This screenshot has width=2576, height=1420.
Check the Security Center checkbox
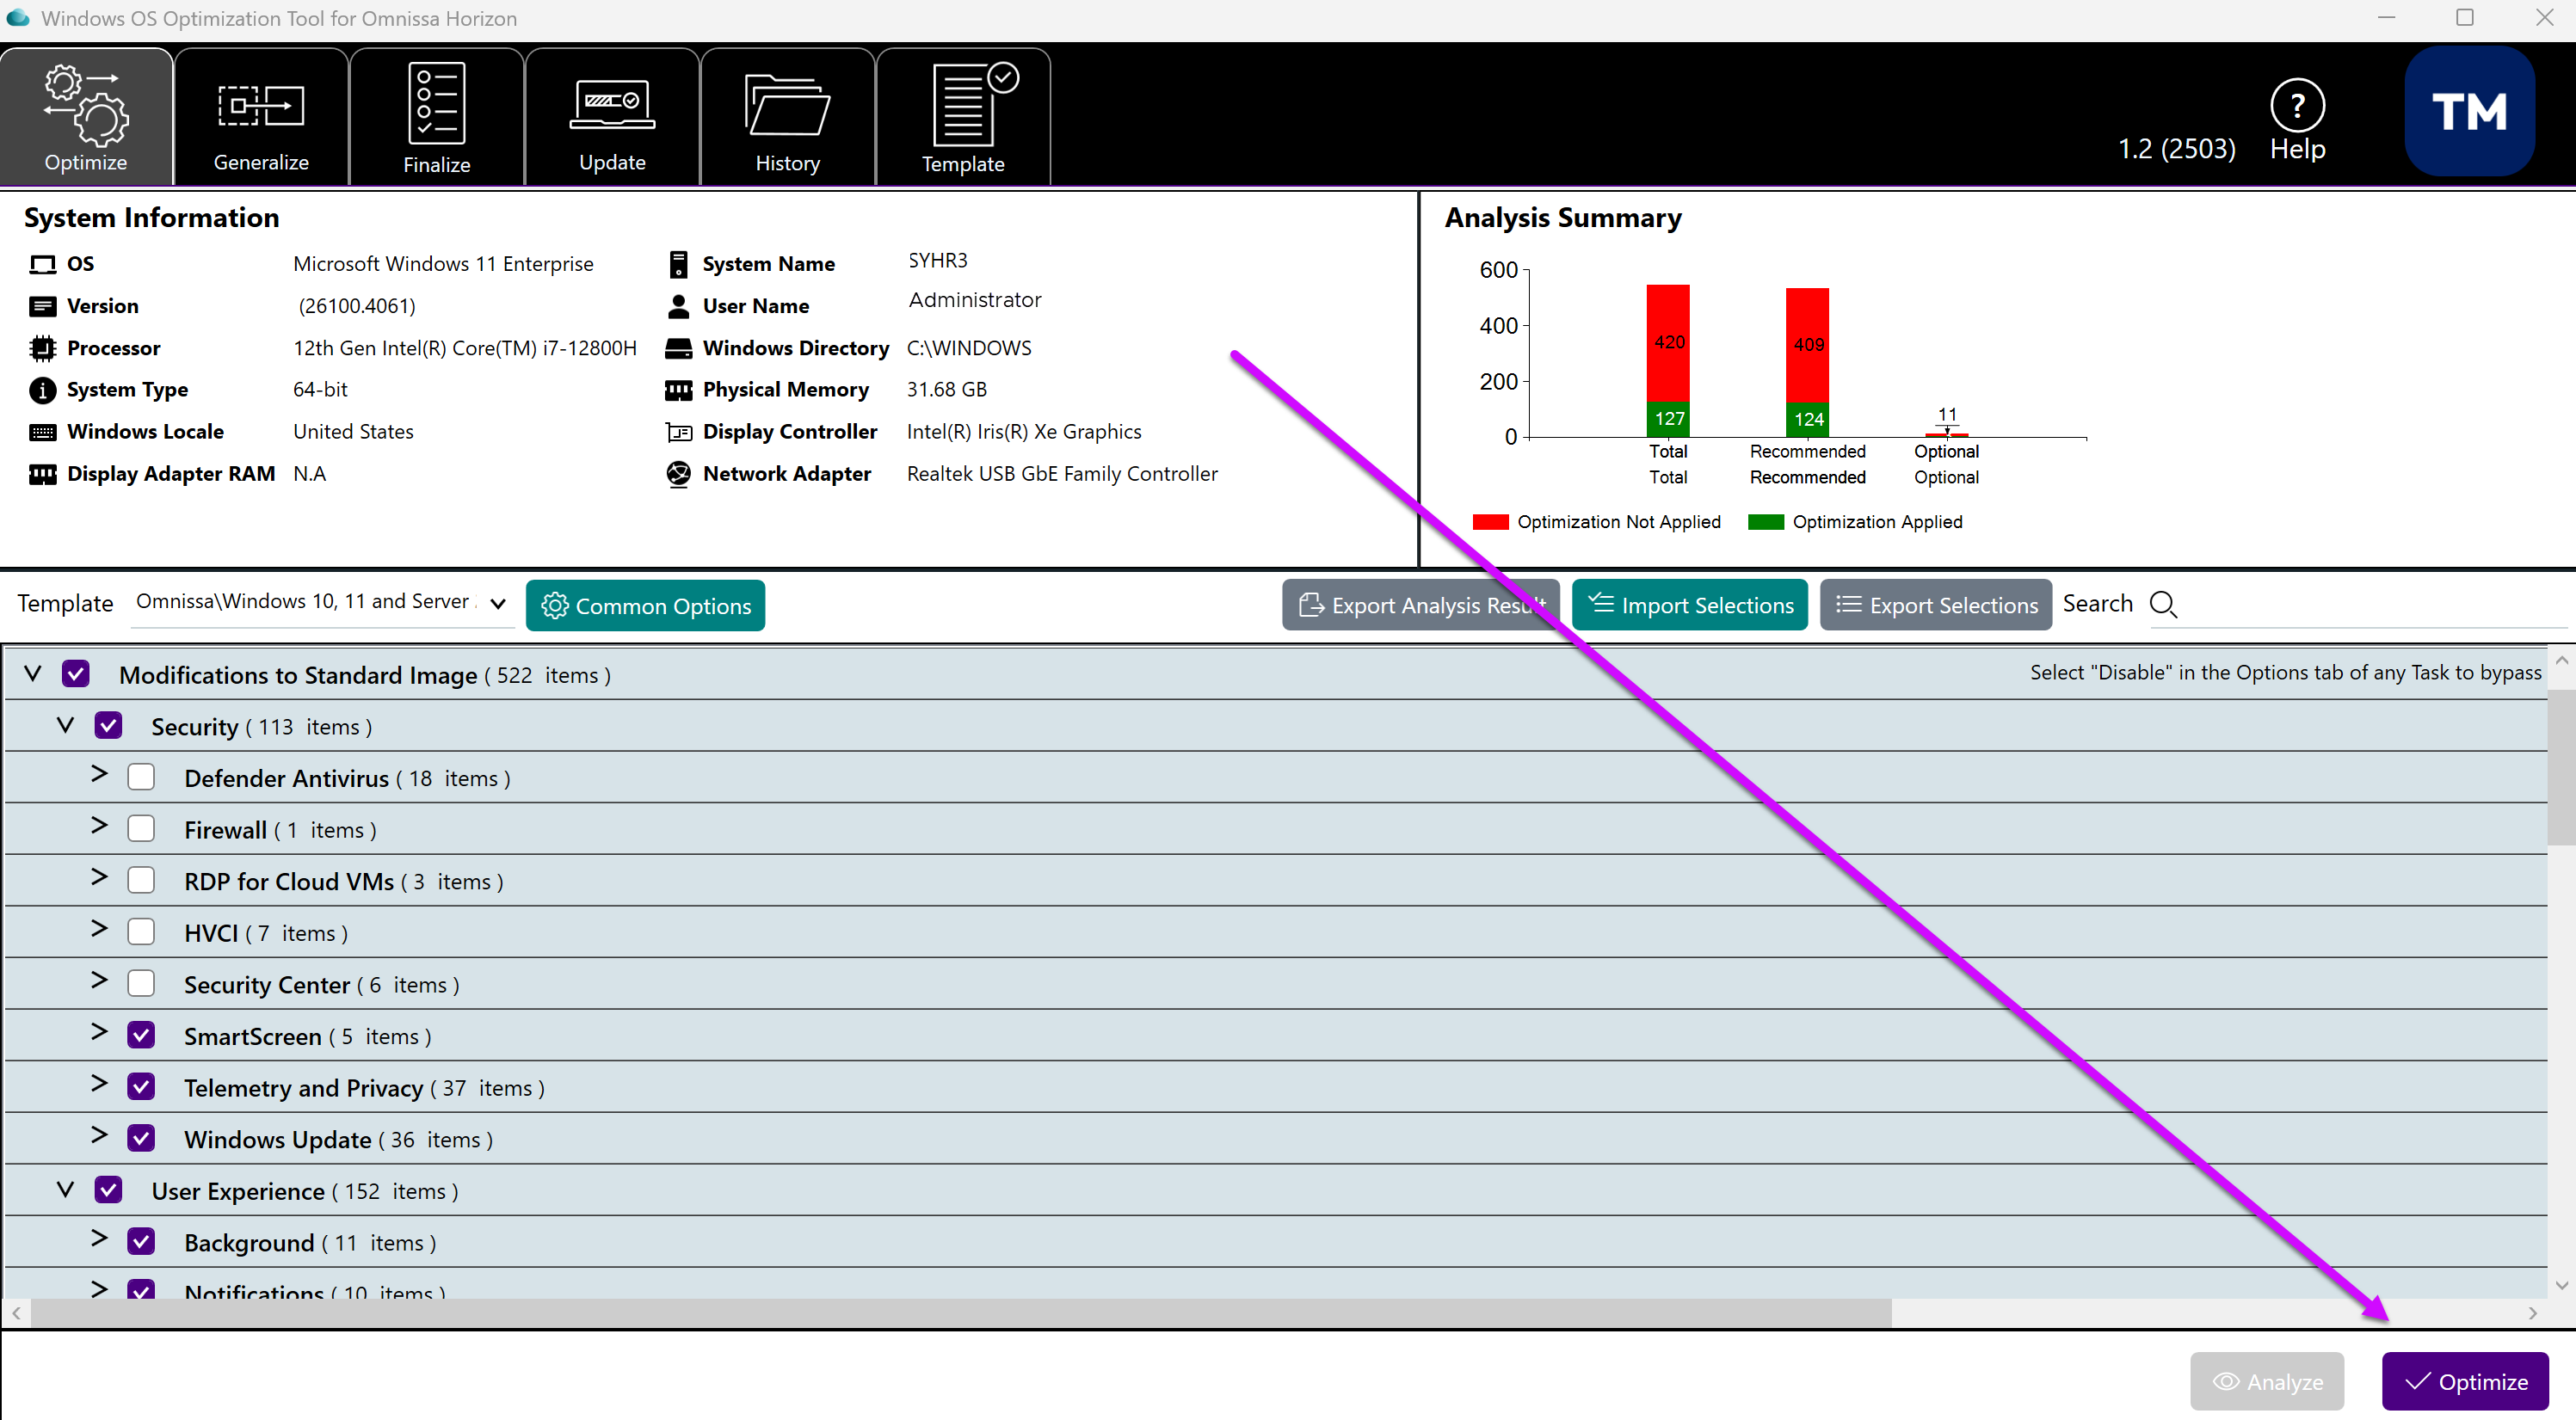(141, 984)
